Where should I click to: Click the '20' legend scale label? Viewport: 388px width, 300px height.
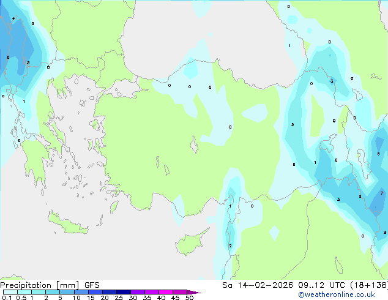[x=105, y=298]
